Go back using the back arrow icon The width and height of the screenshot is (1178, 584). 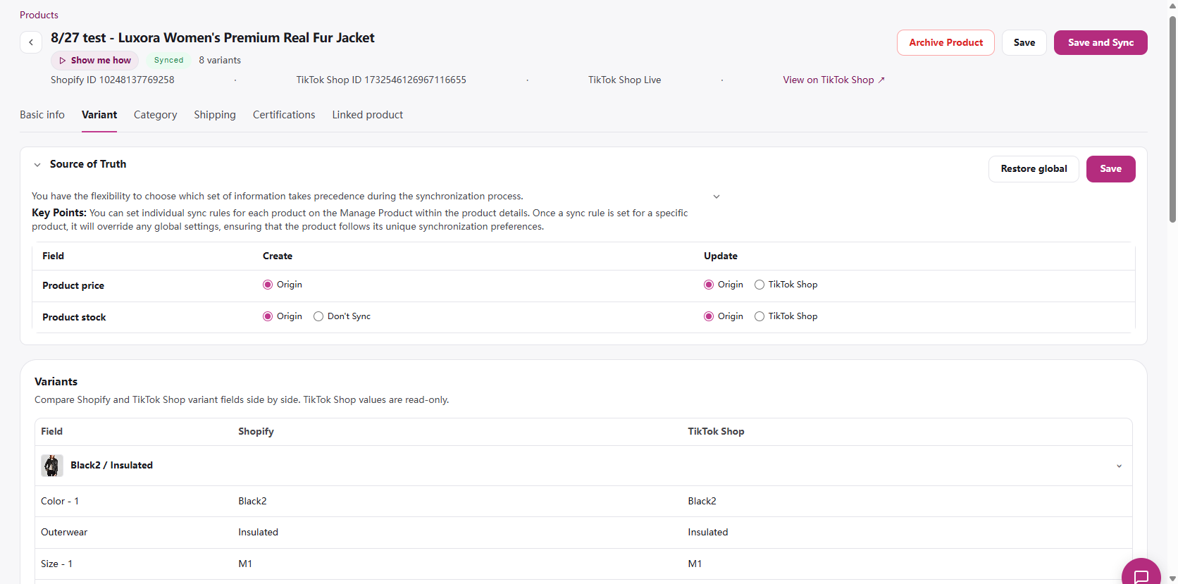pyautogui.click(x=31, y=42)
